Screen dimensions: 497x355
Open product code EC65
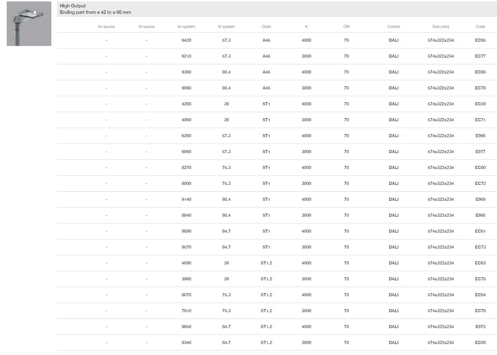[480, 40]
